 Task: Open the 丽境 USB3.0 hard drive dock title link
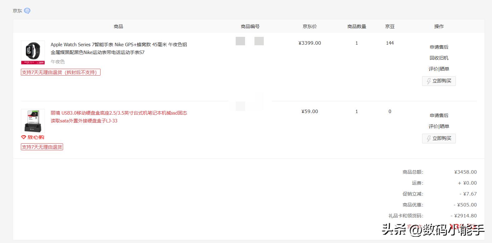[x=119, y=117]
